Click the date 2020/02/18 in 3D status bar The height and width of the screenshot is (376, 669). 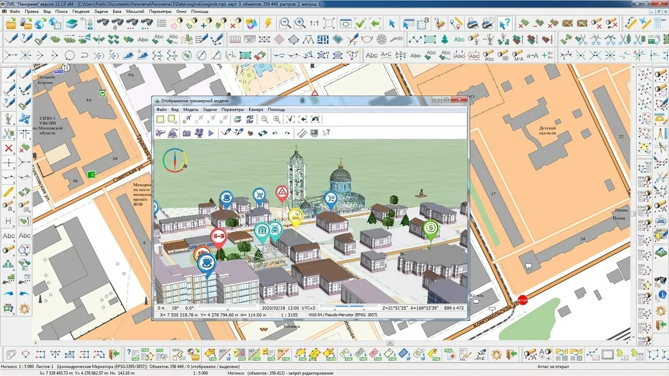point(273,308)
